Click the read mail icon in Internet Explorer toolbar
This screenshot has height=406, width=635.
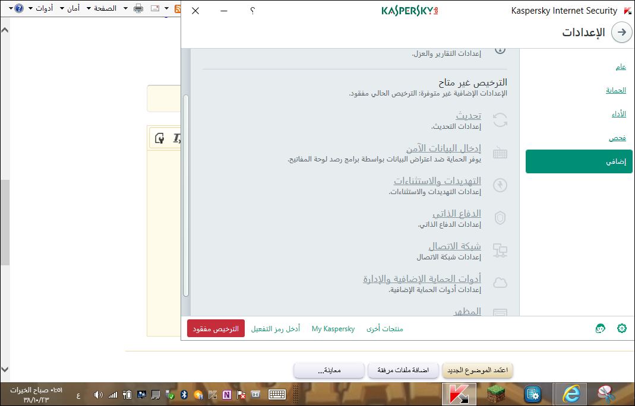pyautogui.click(x=154, y=8)
